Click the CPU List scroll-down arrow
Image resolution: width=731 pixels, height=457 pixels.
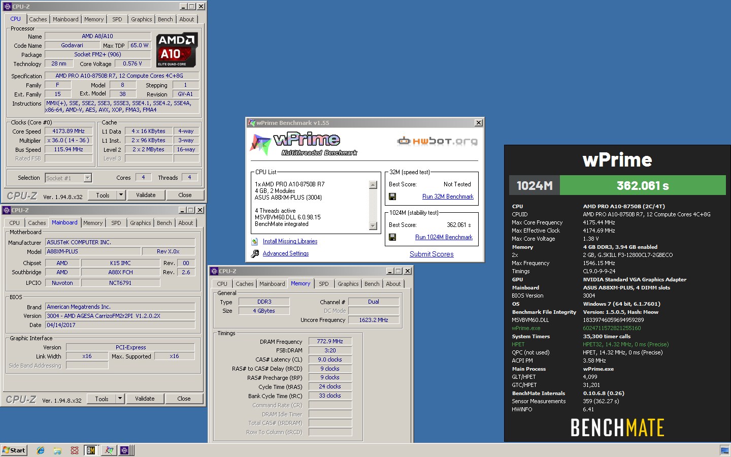click(x=373, y=226)
